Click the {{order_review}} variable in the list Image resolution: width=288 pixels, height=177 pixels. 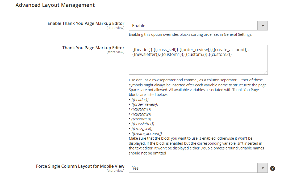145,104
